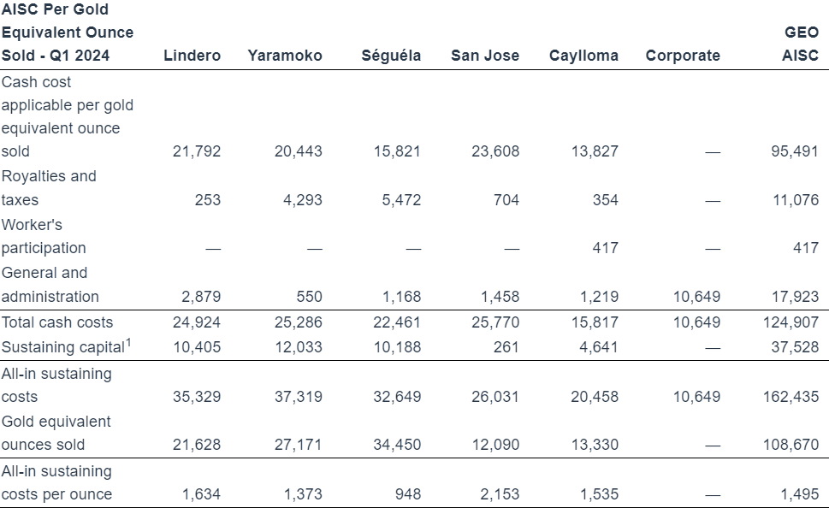Click the GEO AISC column header
Image resolution: width=829 pixels, height=508 pixels.
pos(801,44)
